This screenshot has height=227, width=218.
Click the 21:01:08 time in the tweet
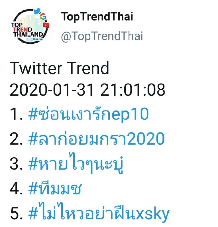pos(132,90)
